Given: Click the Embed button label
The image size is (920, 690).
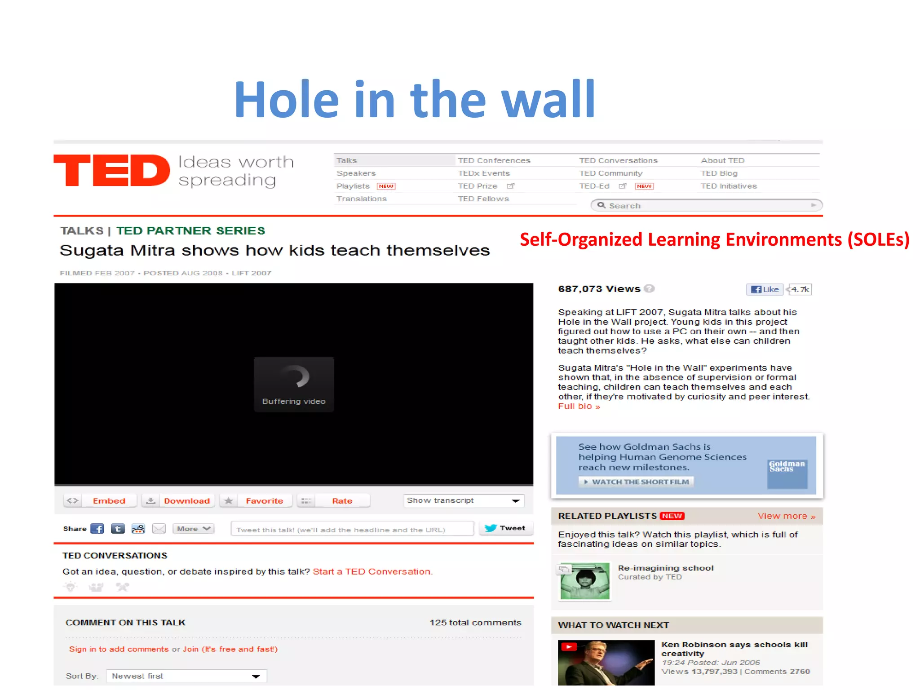Looking at the screenshot, I should click(x=109, y=501).
